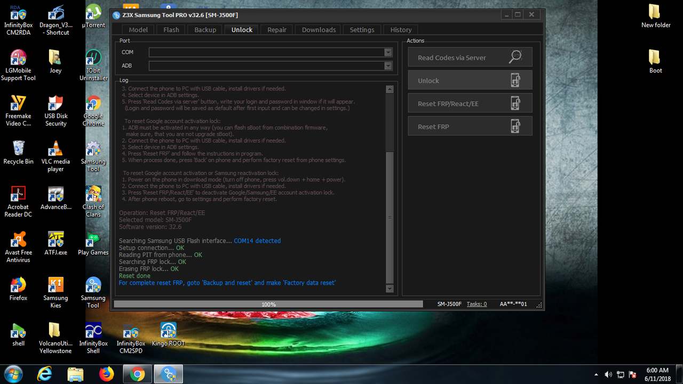Open the Windows Start menu
This screenshot has height=384, width=683.
click(13, 374)
